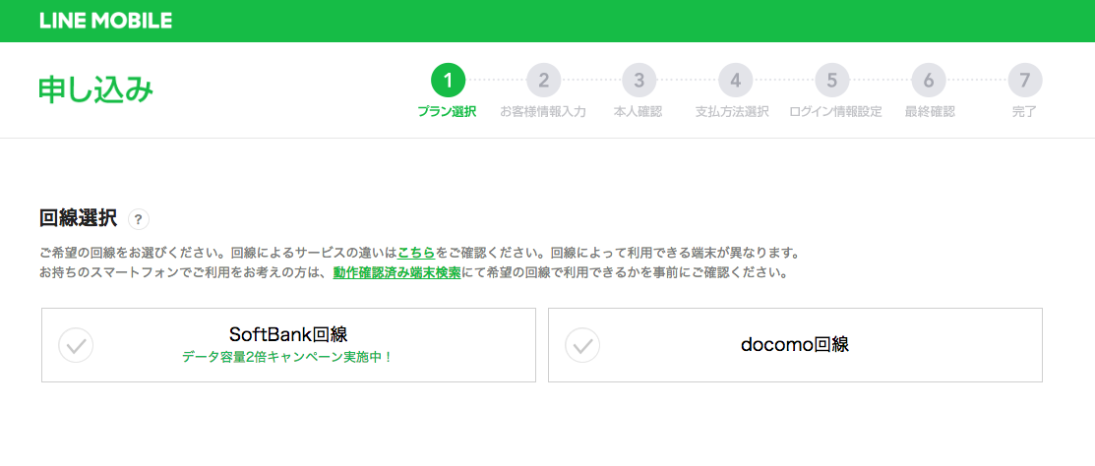The height and width of the screenshot is (466, 1095).
Task: Click step 3 本人確認 circle
Action: point(639,81)
